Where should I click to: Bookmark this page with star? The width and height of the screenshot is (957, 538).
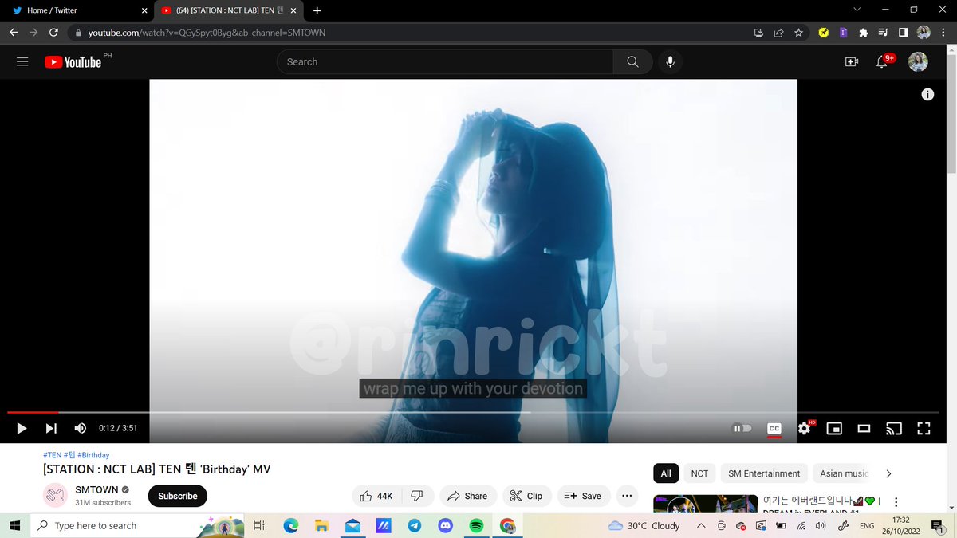(x=798, y=33)
